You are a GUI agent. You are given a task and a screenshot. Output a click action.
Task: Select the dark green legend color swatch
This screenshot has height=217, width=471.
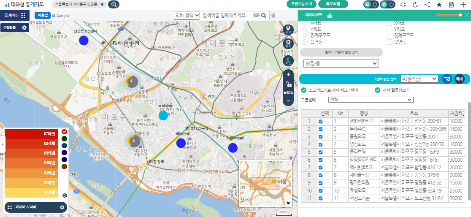(64, 138)
